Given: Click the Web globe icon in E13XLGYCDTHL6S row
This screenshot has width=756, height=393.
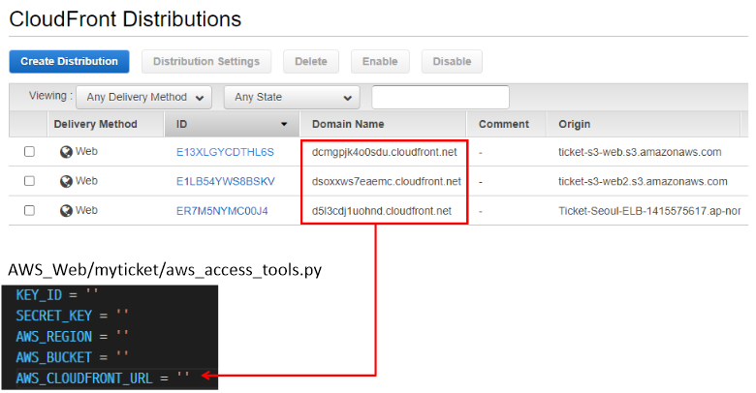Looking at the screenshot, I should point(66,152).
